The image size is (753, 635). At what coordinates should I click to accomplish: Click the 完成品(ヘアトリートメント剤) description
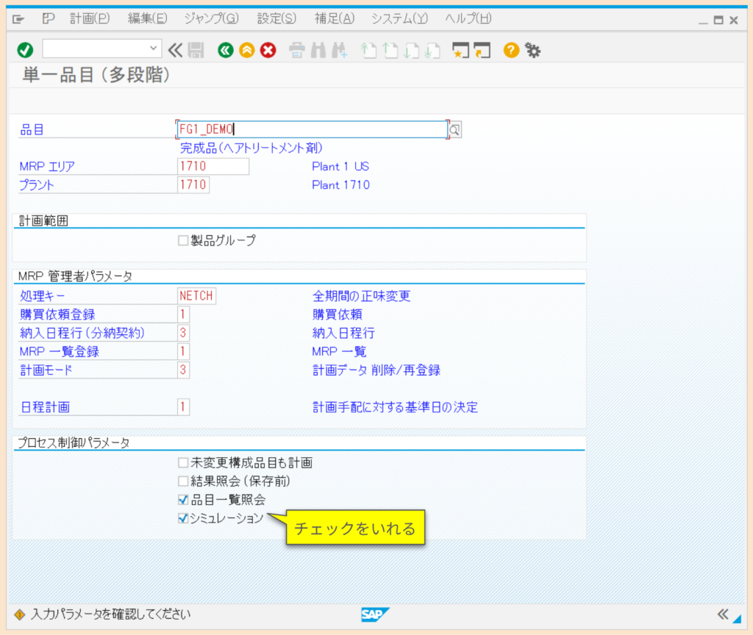click(251, 148)
